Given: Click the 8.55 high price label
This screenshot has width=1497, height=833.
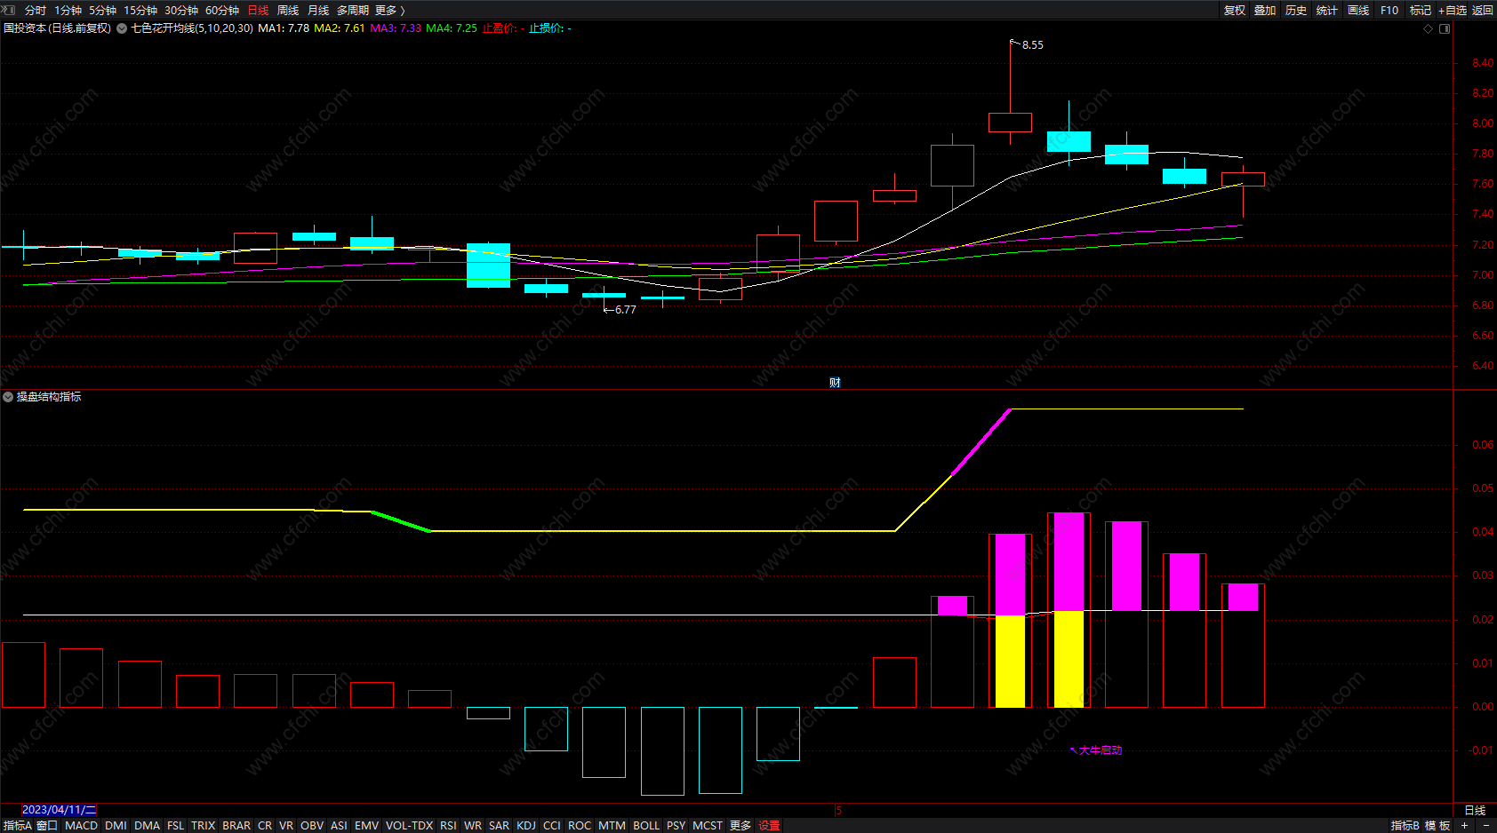Looking at the screenshot, I should [x=1032, y=44].
